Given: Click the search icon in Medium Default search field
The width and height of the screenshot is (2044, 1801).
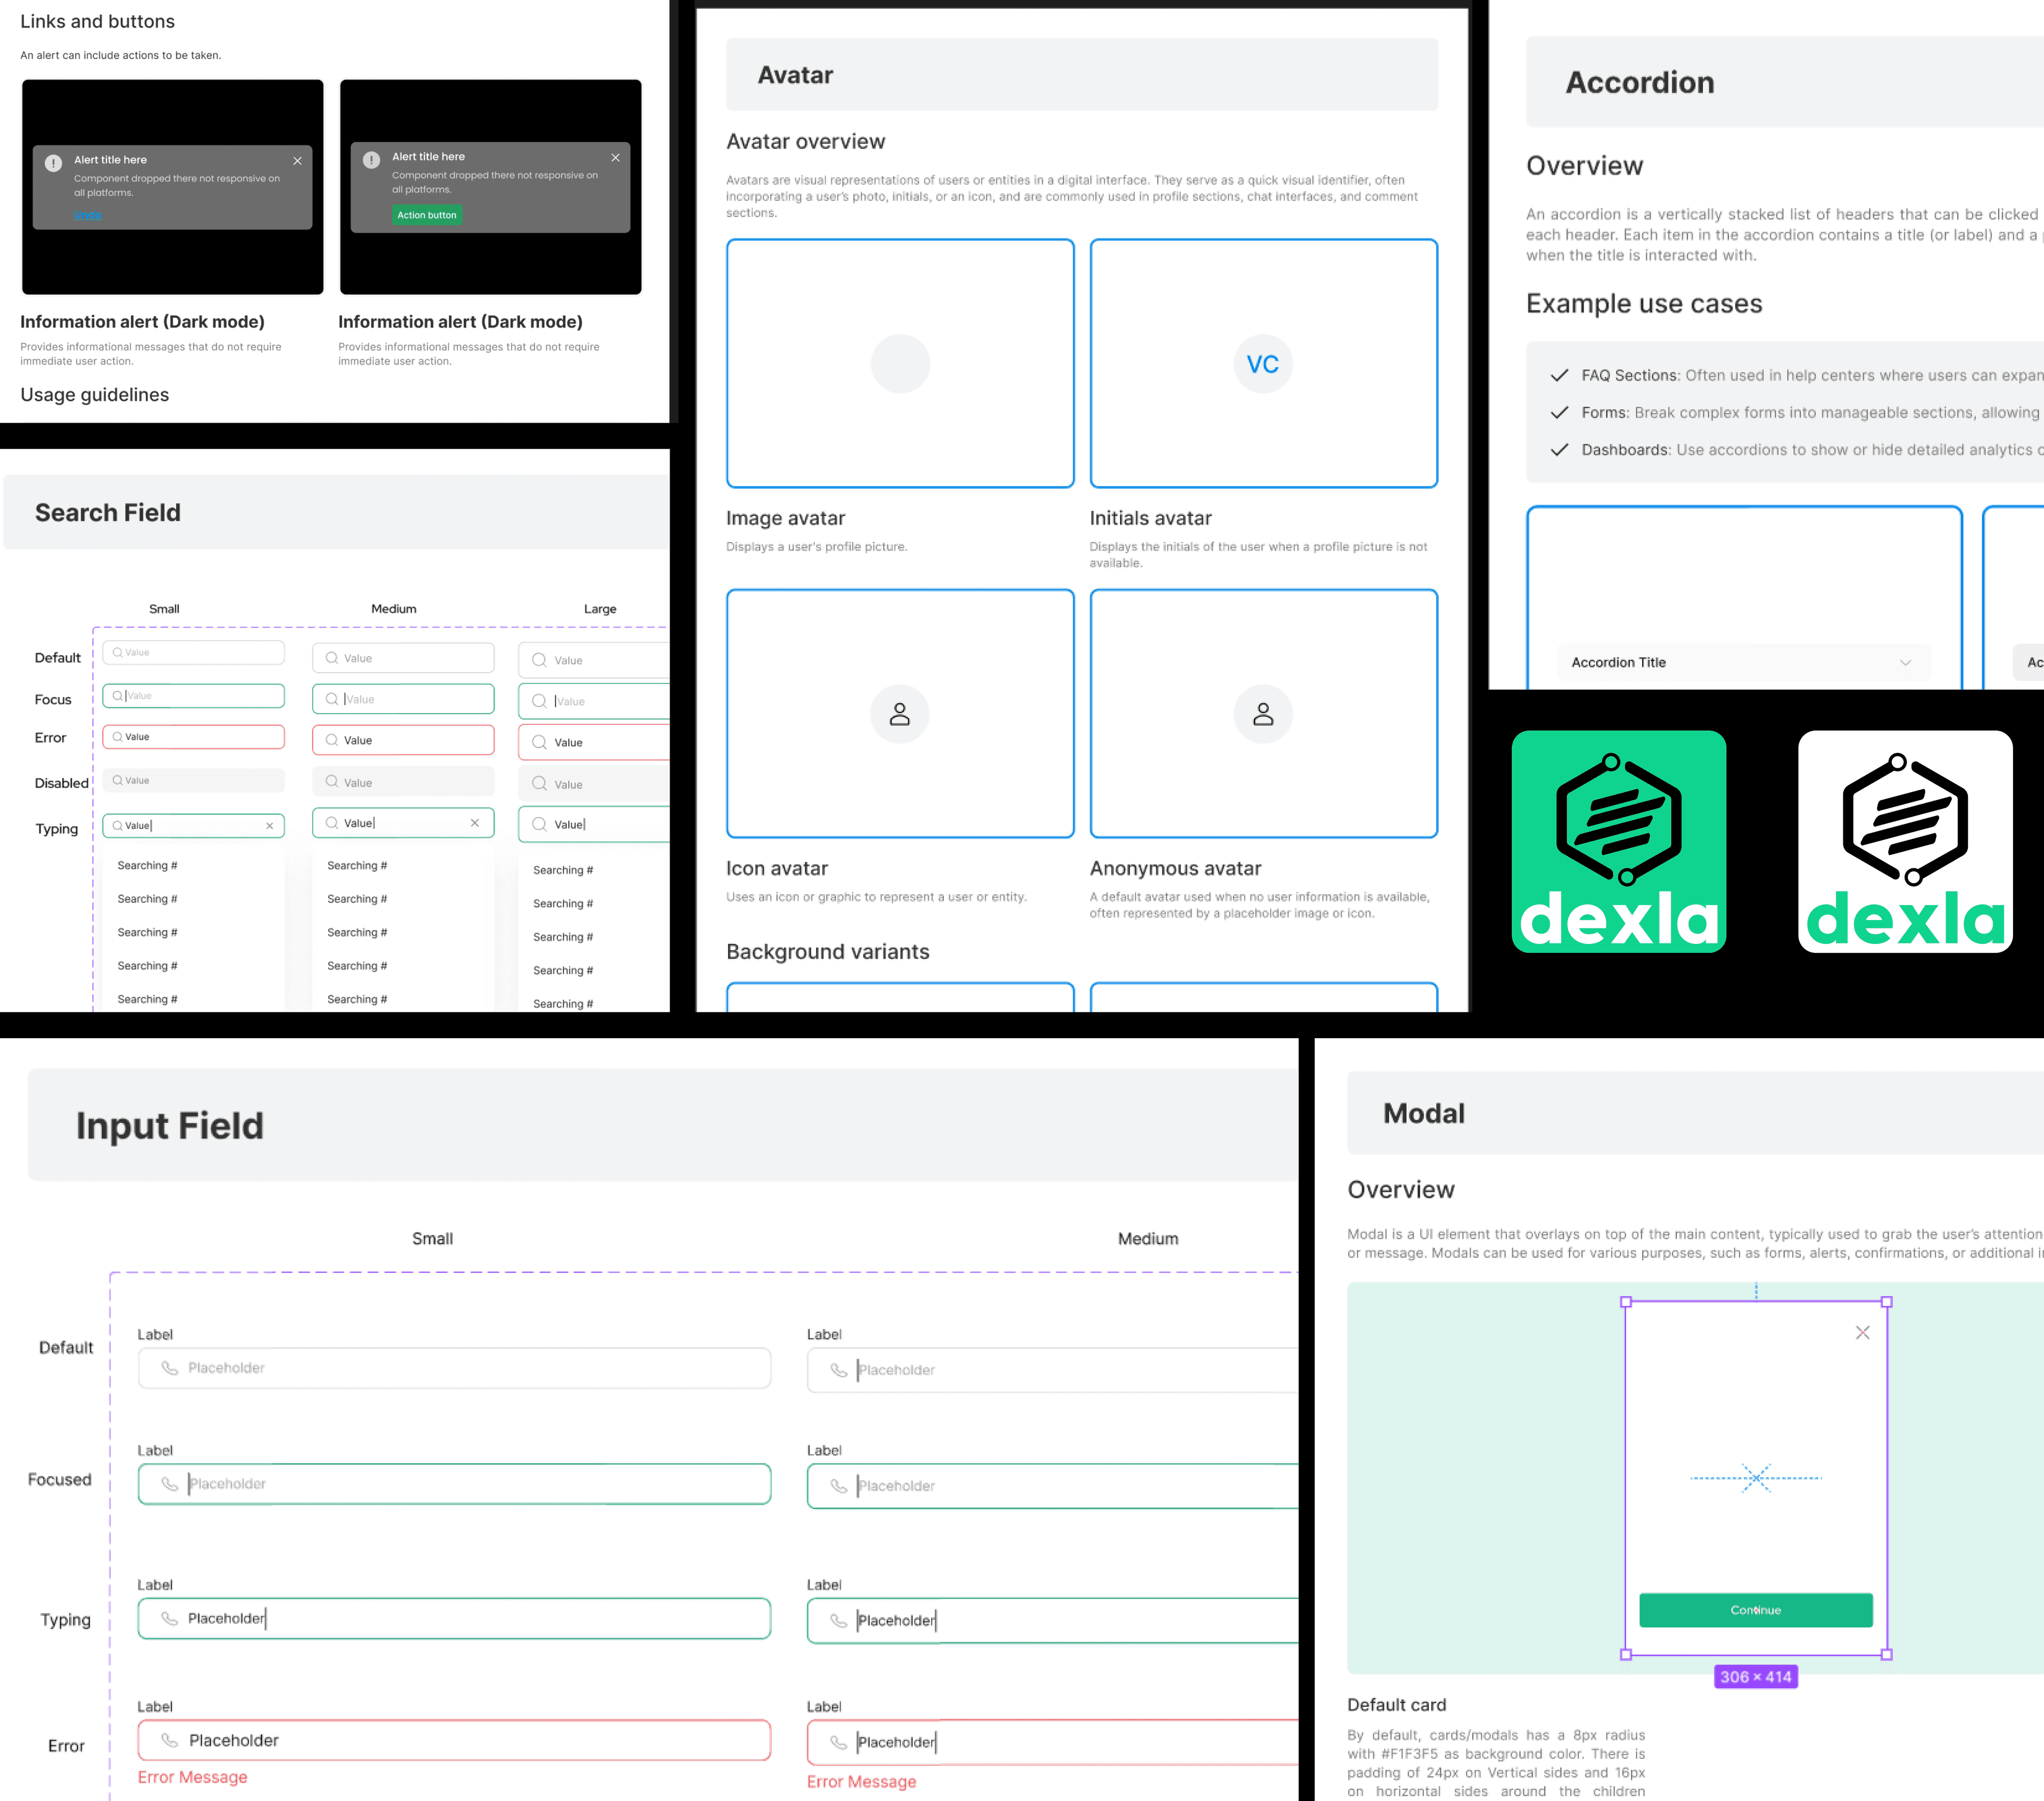Looking at the screenshot, I should click(332, 658).
